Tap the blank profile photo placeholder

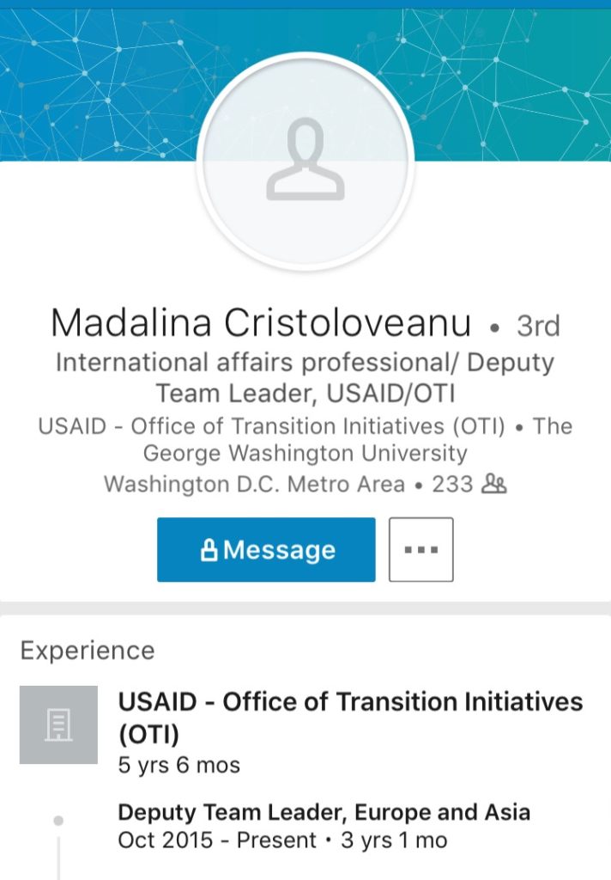305,161
